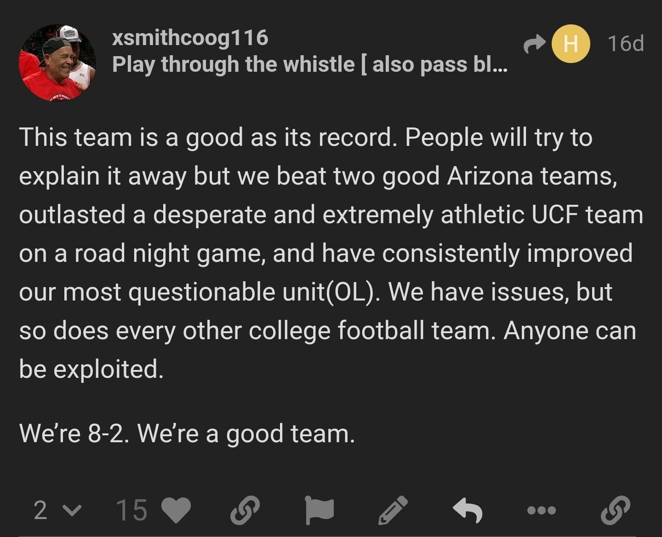Viewport: 662px width, 537px height.
Task: Open xsmithcoog116's profile from the username
Action: pos(190,37)
